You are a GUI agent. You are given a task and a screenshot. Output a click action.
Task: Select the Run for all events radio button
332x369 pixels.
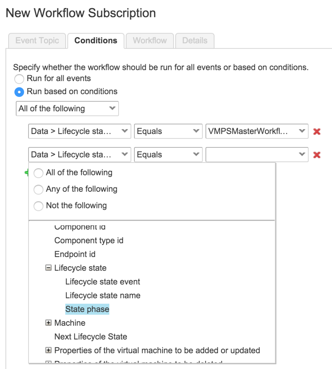[18, 79]
